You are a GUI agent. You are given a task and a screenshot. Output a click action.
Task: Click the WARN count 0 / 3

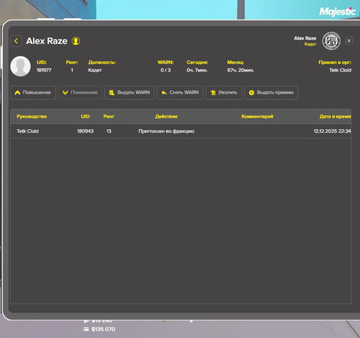(x=166, y=70)
